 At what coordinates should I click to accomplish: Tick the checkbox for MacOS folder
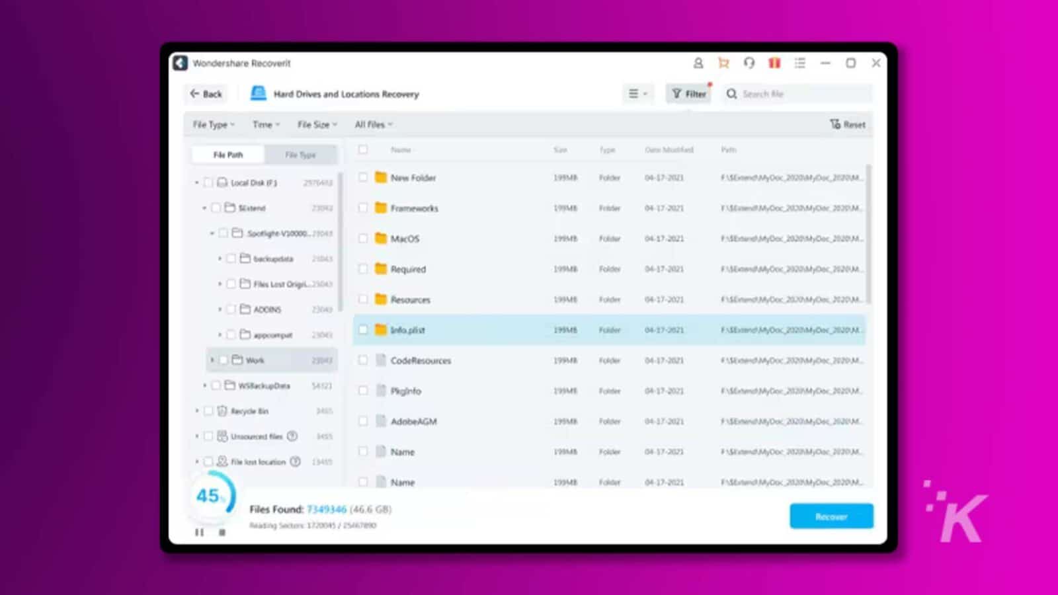tap(363, 238)
